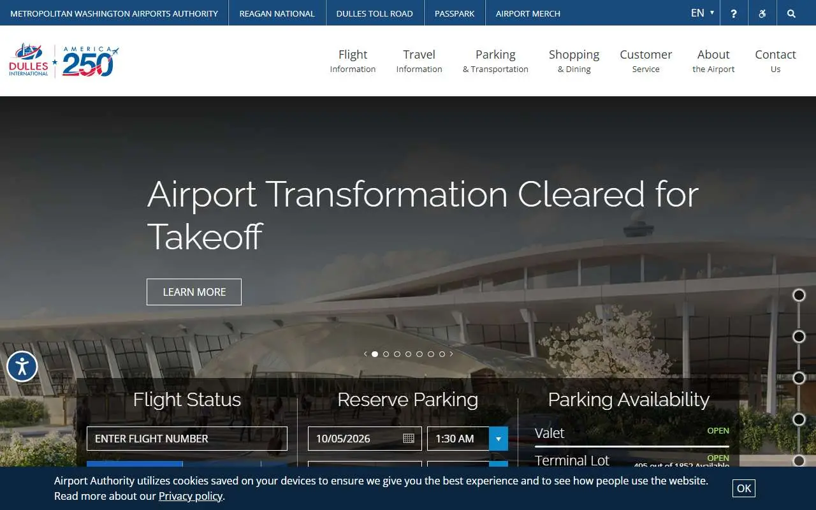Expand the Parking & Transportation menu
This screenshot has height=510, width=816.
click(x=495, y=61)
